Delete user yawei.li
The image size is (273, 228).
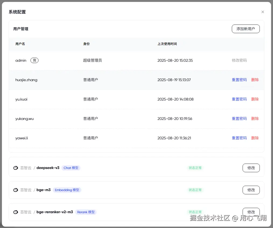255,138
